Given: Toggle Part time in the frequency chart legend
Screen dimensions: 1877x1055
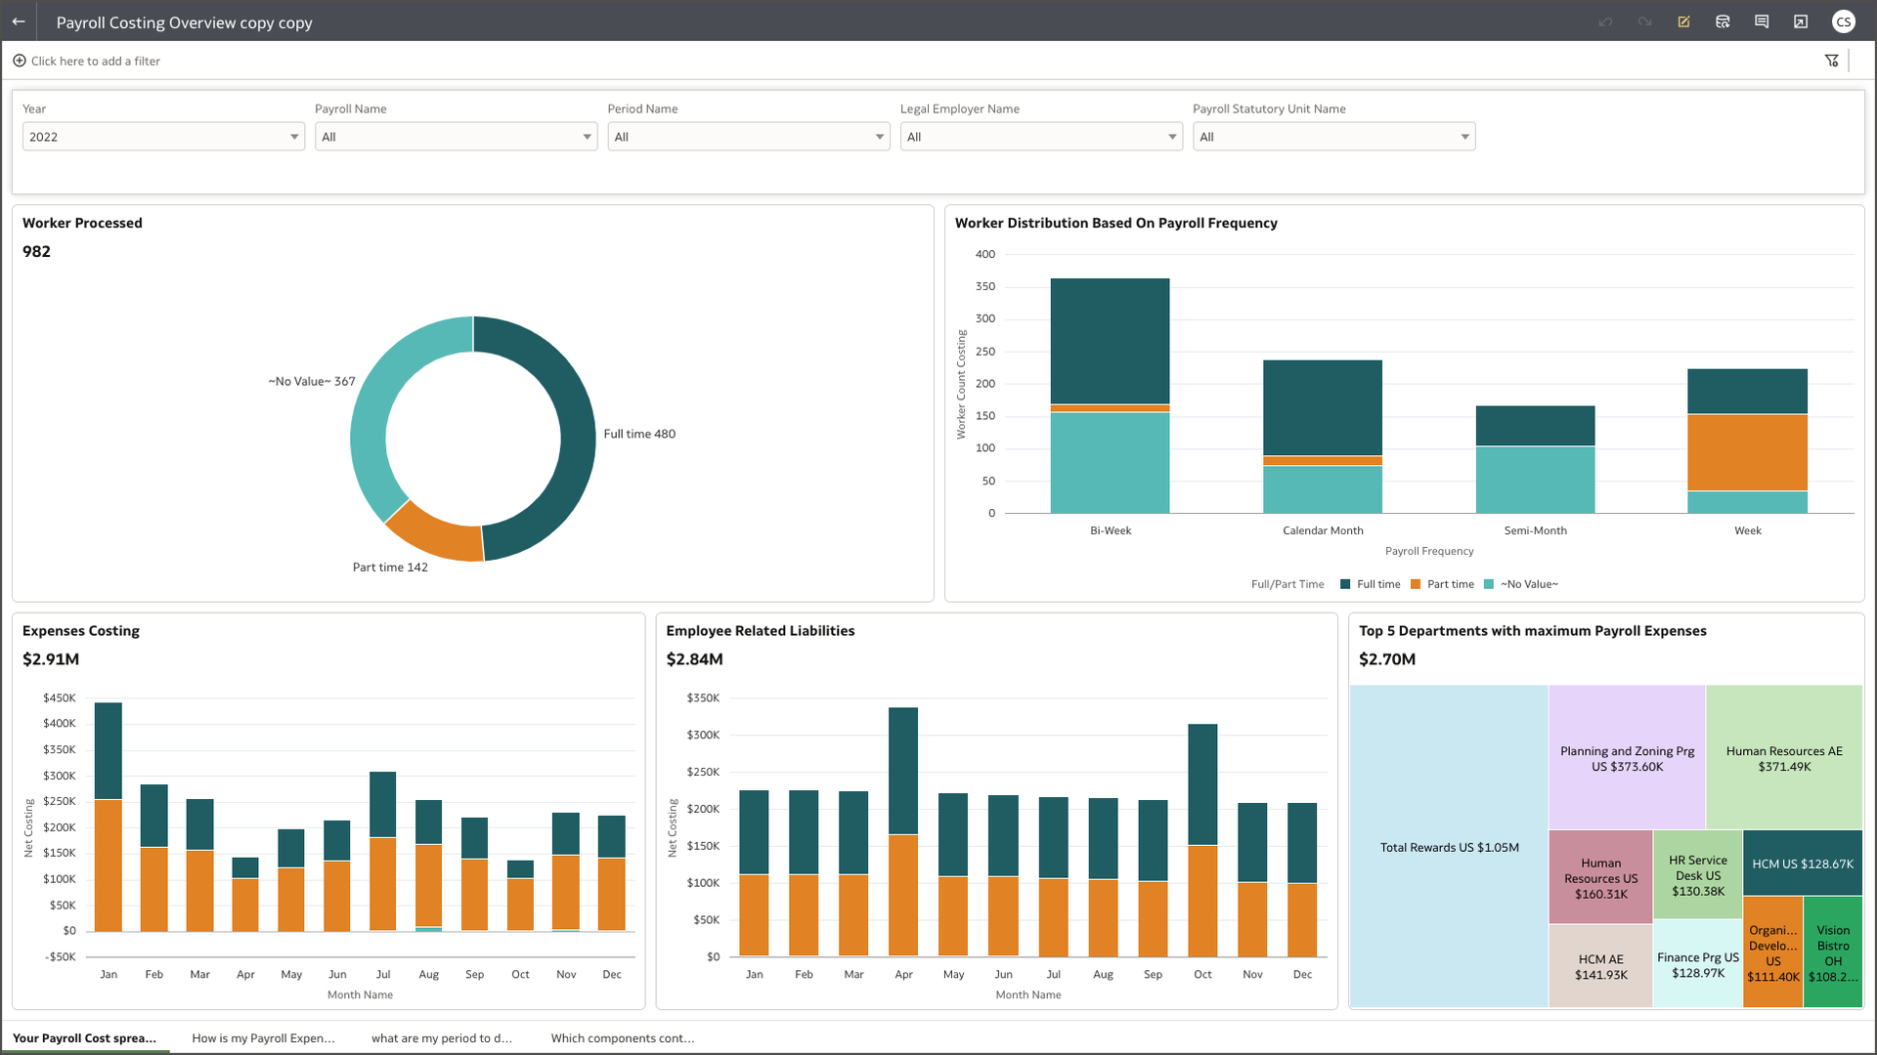Looking at the screenshot, I should coord(1451,583).
